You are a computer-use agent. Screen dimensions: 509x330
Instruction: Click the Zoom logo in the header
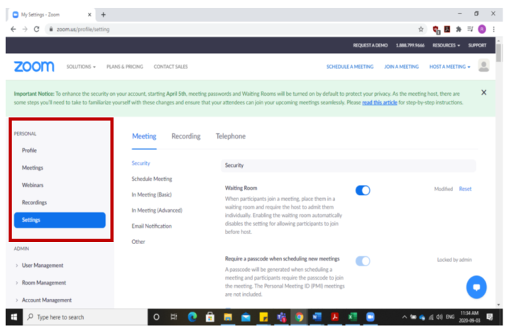click(x=33, y=66)
